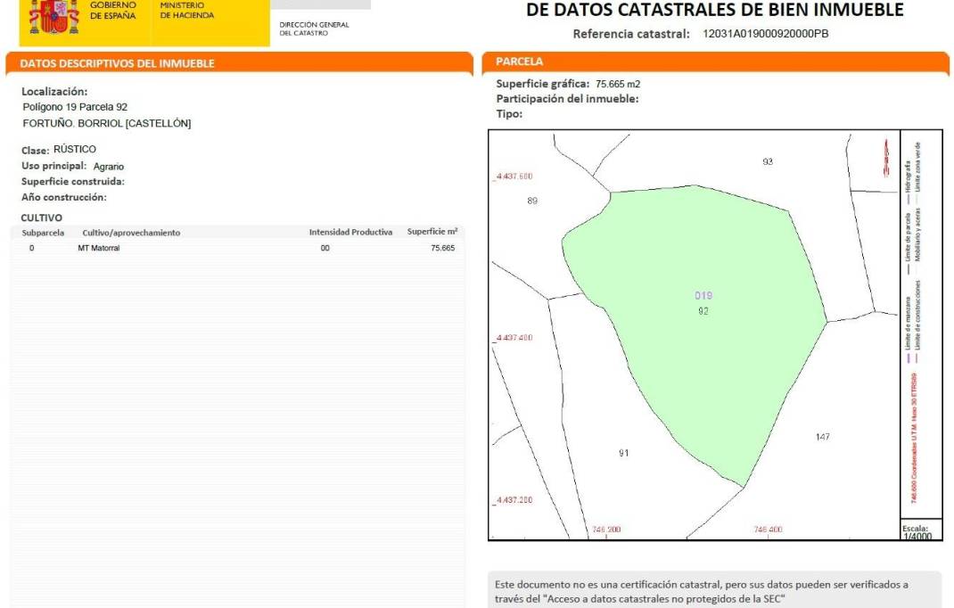Click the '75.665' surface table cell
The width and height of the screenshot is (954, 608).
[443, 248]
